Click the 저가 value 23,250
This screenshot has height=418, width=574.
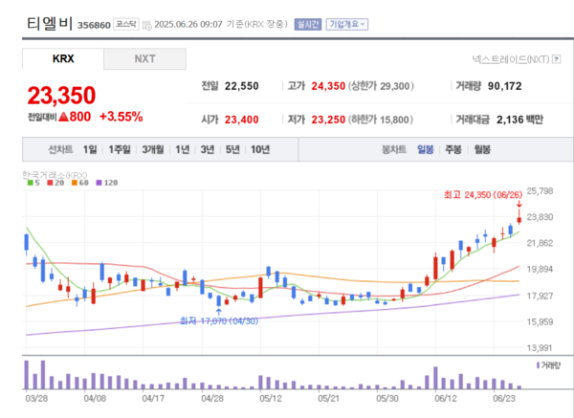click(328, 120)
